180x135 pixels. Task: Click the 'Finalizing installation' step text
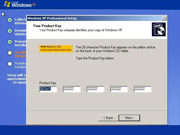click(21, 65)
